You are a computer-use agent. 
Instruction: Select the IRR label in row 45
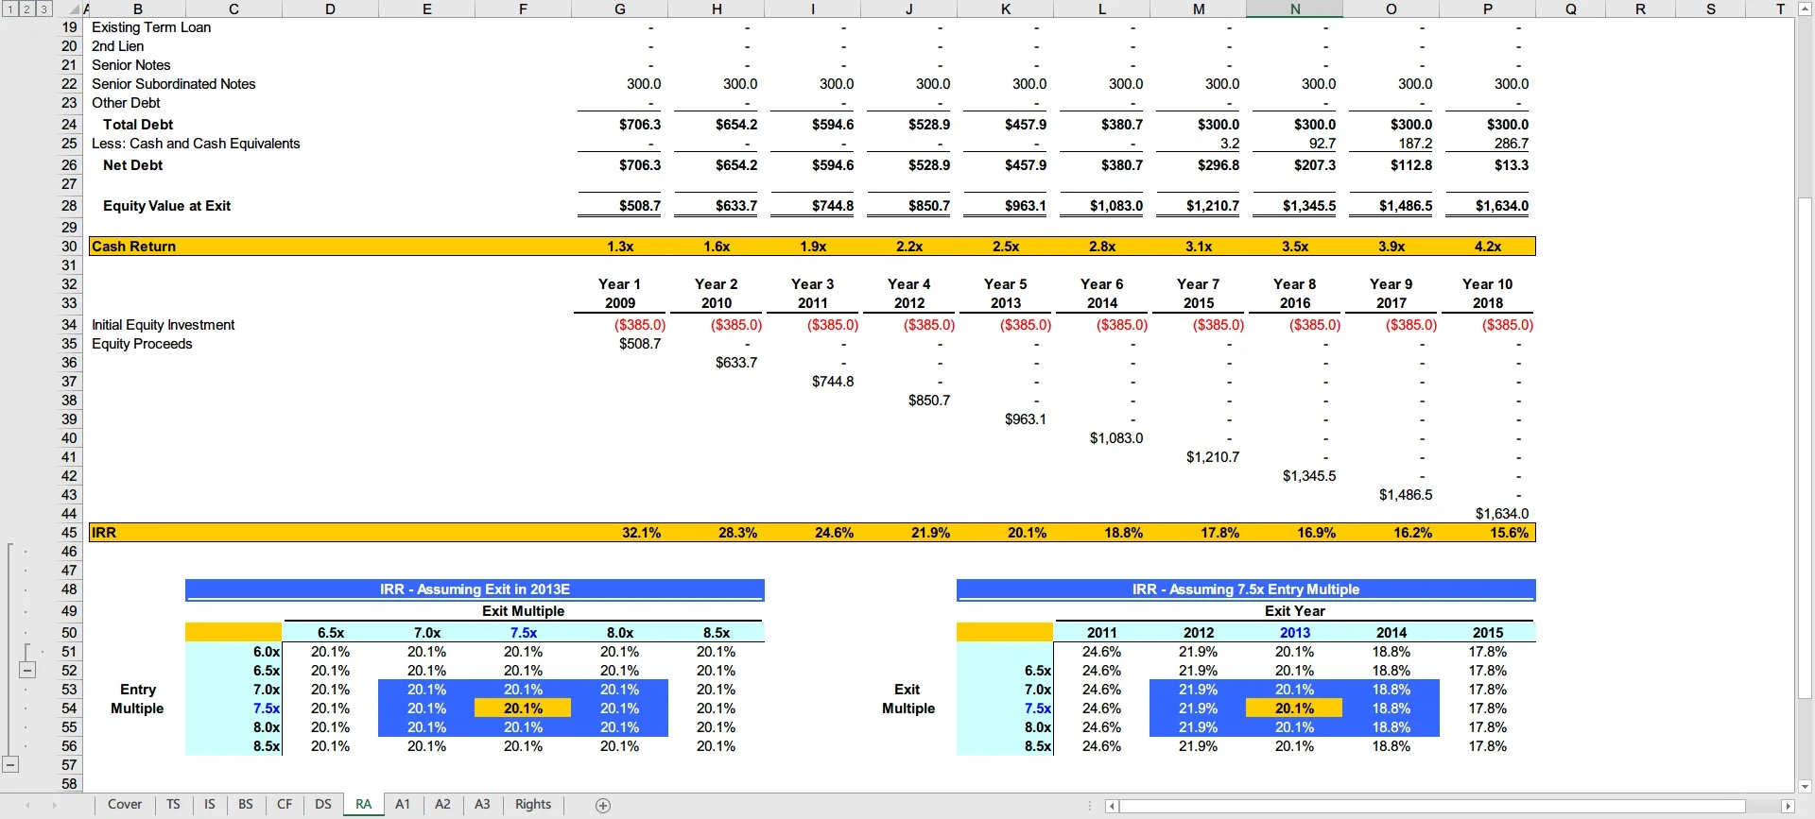coord(104,533)
